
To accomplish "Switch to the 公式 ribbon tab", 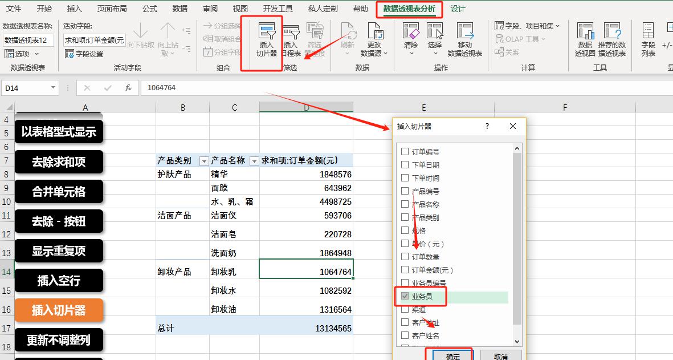I will [150, 9].
